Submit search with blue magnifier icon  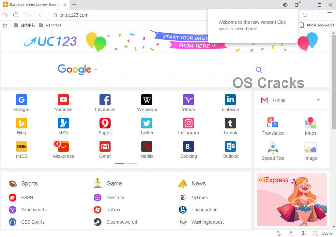(x=259, y=69)
